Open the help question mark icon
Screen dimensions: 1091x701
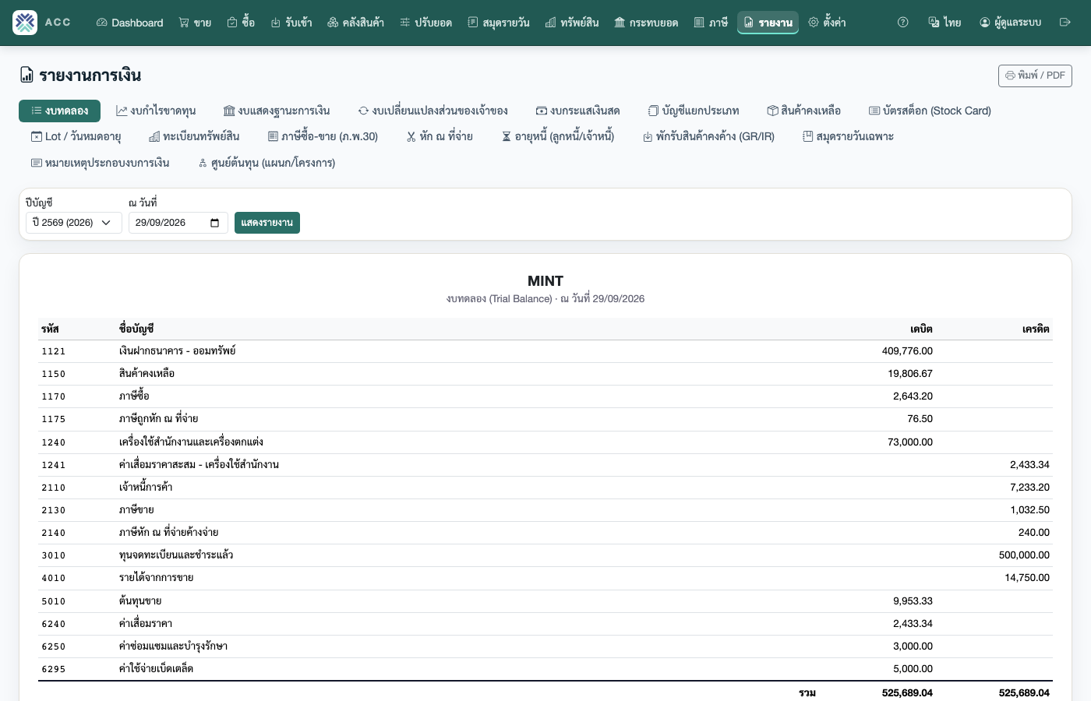tap(903, 23)
